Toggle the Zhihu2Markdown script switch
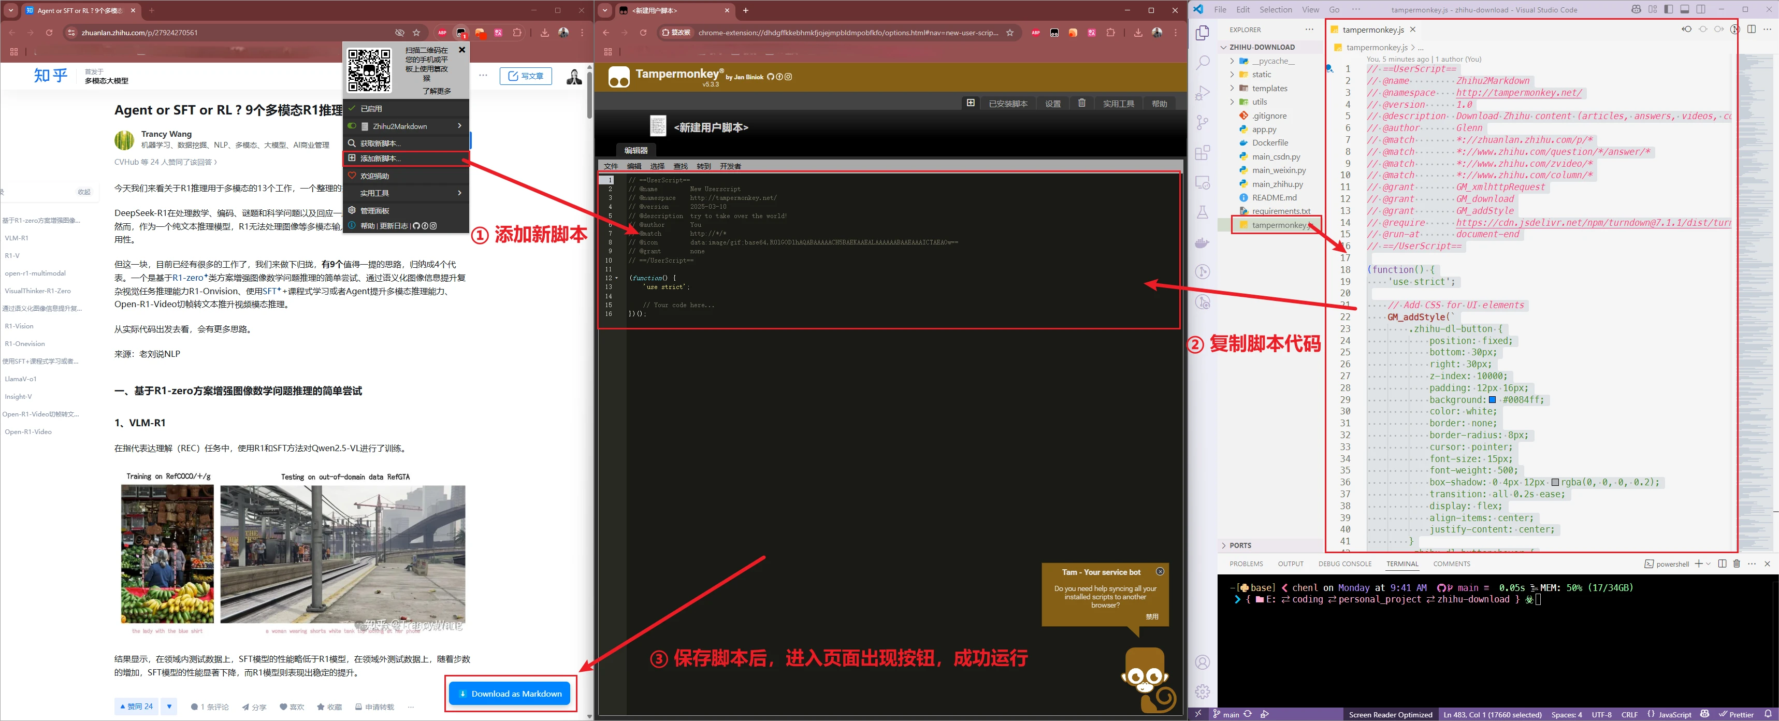The height and width of the screenshot is (721, 1779). 352,126
